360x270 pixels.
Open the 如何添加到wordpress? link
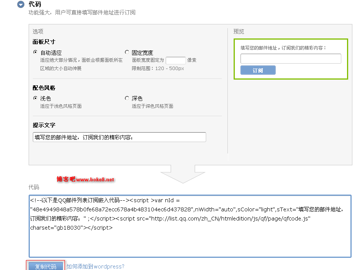point(95,266)
